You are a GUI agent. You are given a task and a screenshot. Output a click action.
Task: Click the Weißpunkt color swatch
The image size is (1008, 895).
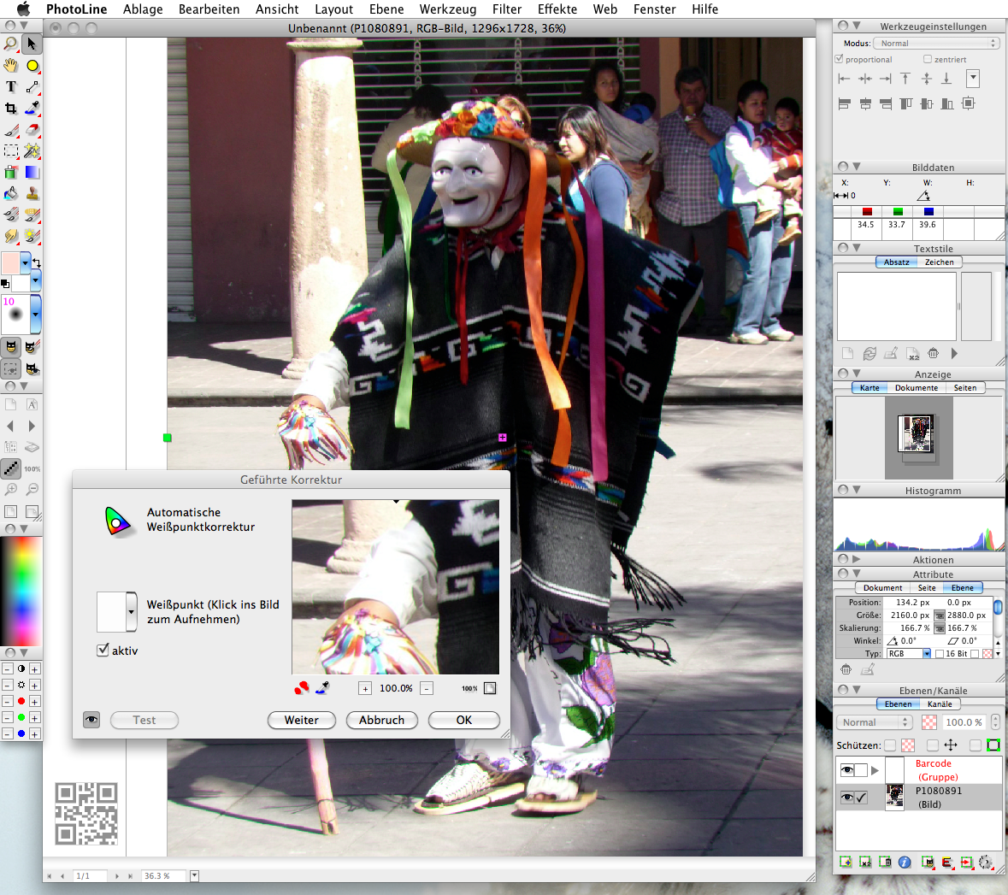[112, 611]
